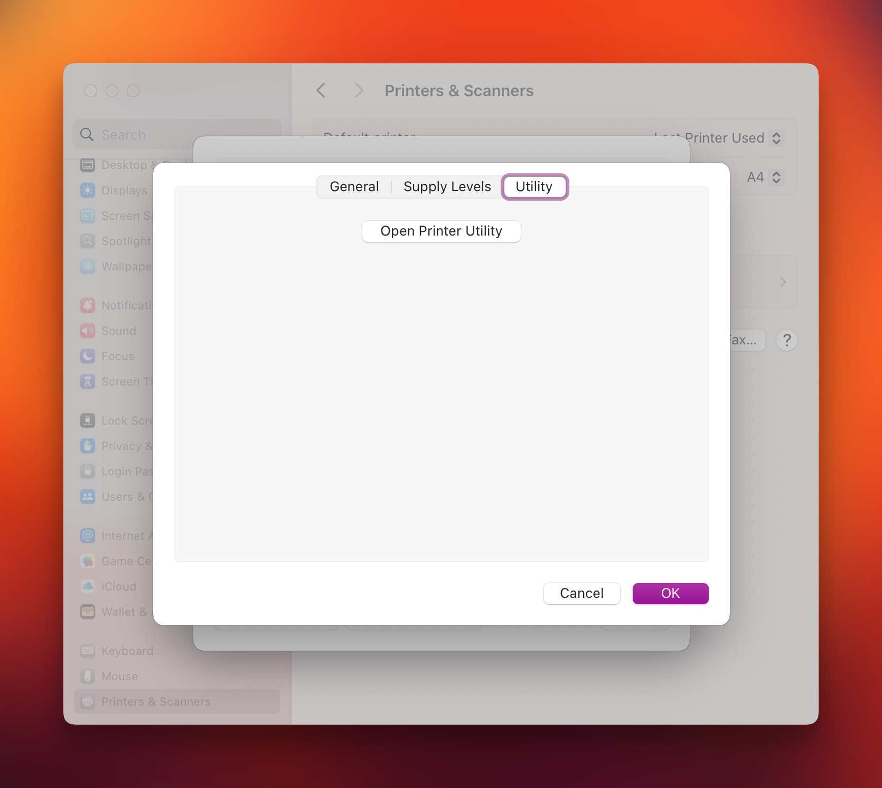Expand the printer row chevron
882x788 pixels.
783,282
